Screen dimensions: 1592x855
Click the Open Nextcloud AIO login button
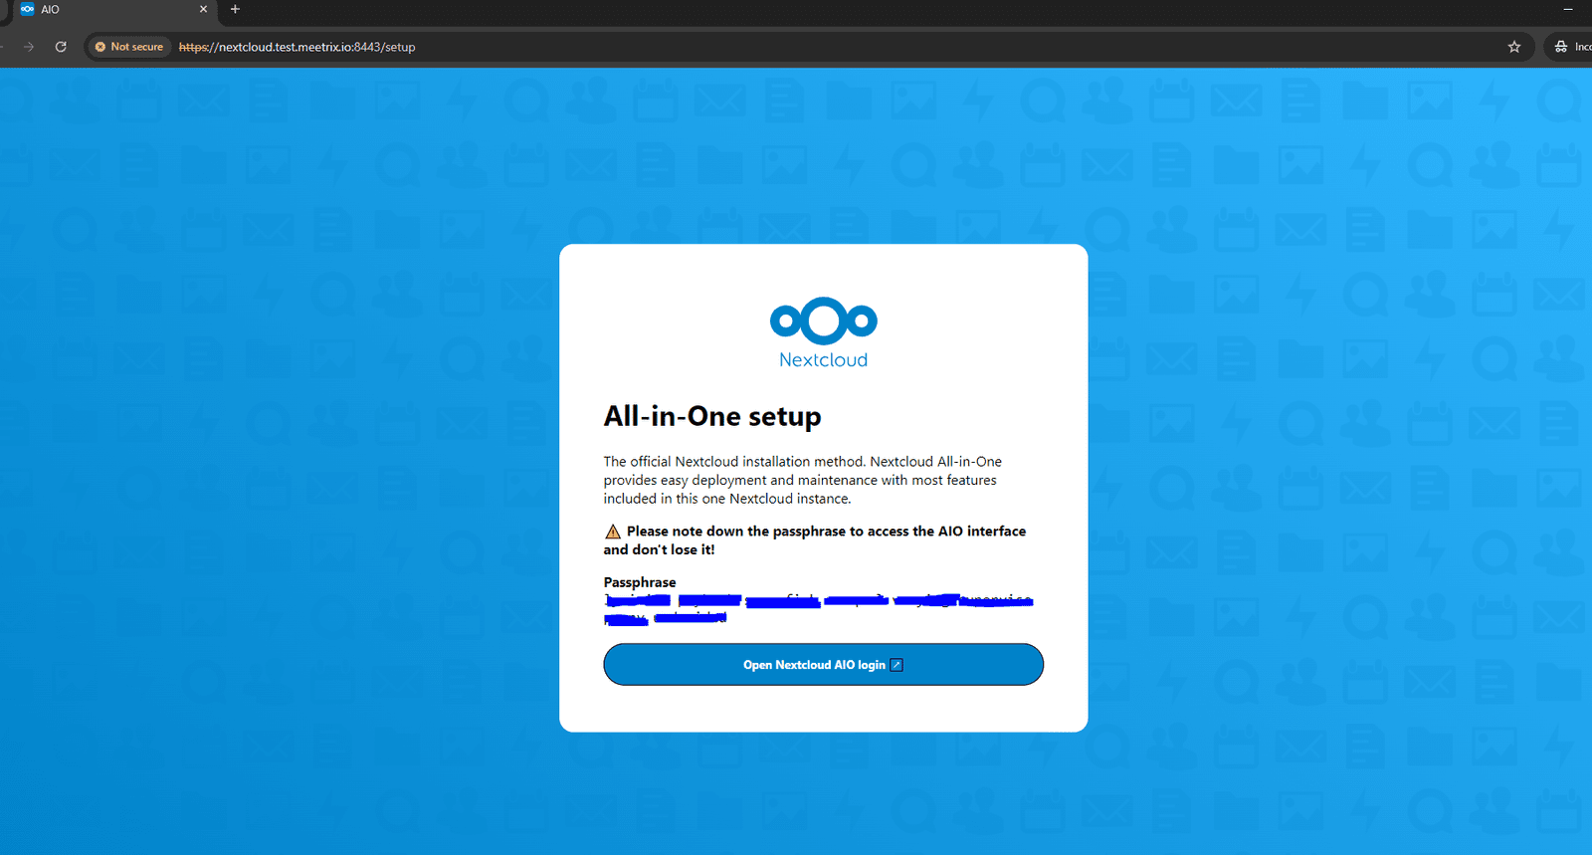[x=823, y=665]
